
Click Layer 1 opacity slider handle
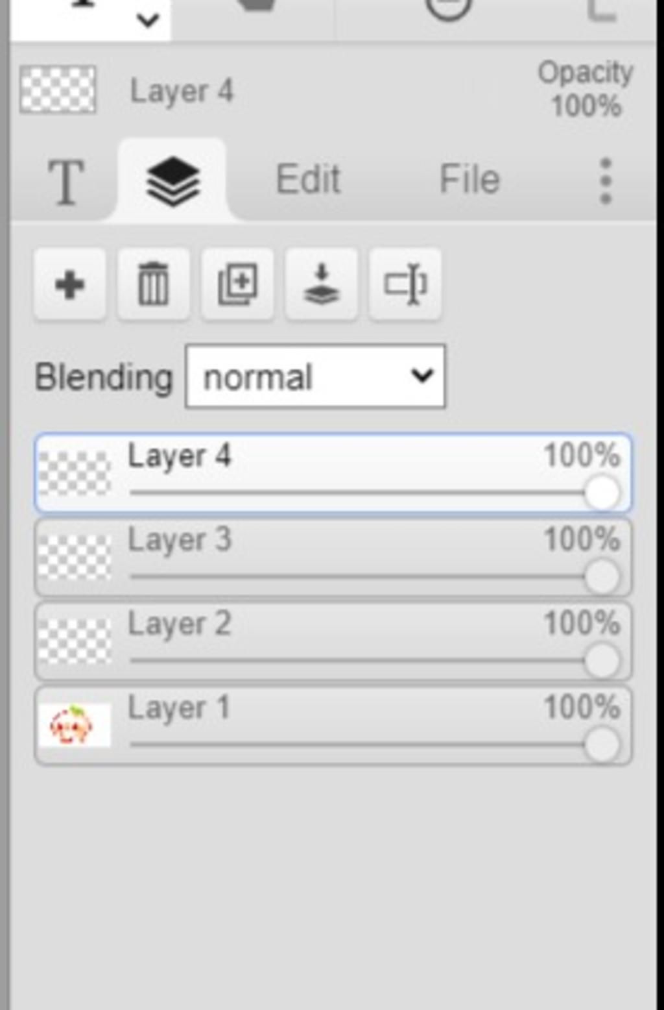click(602, 745)
